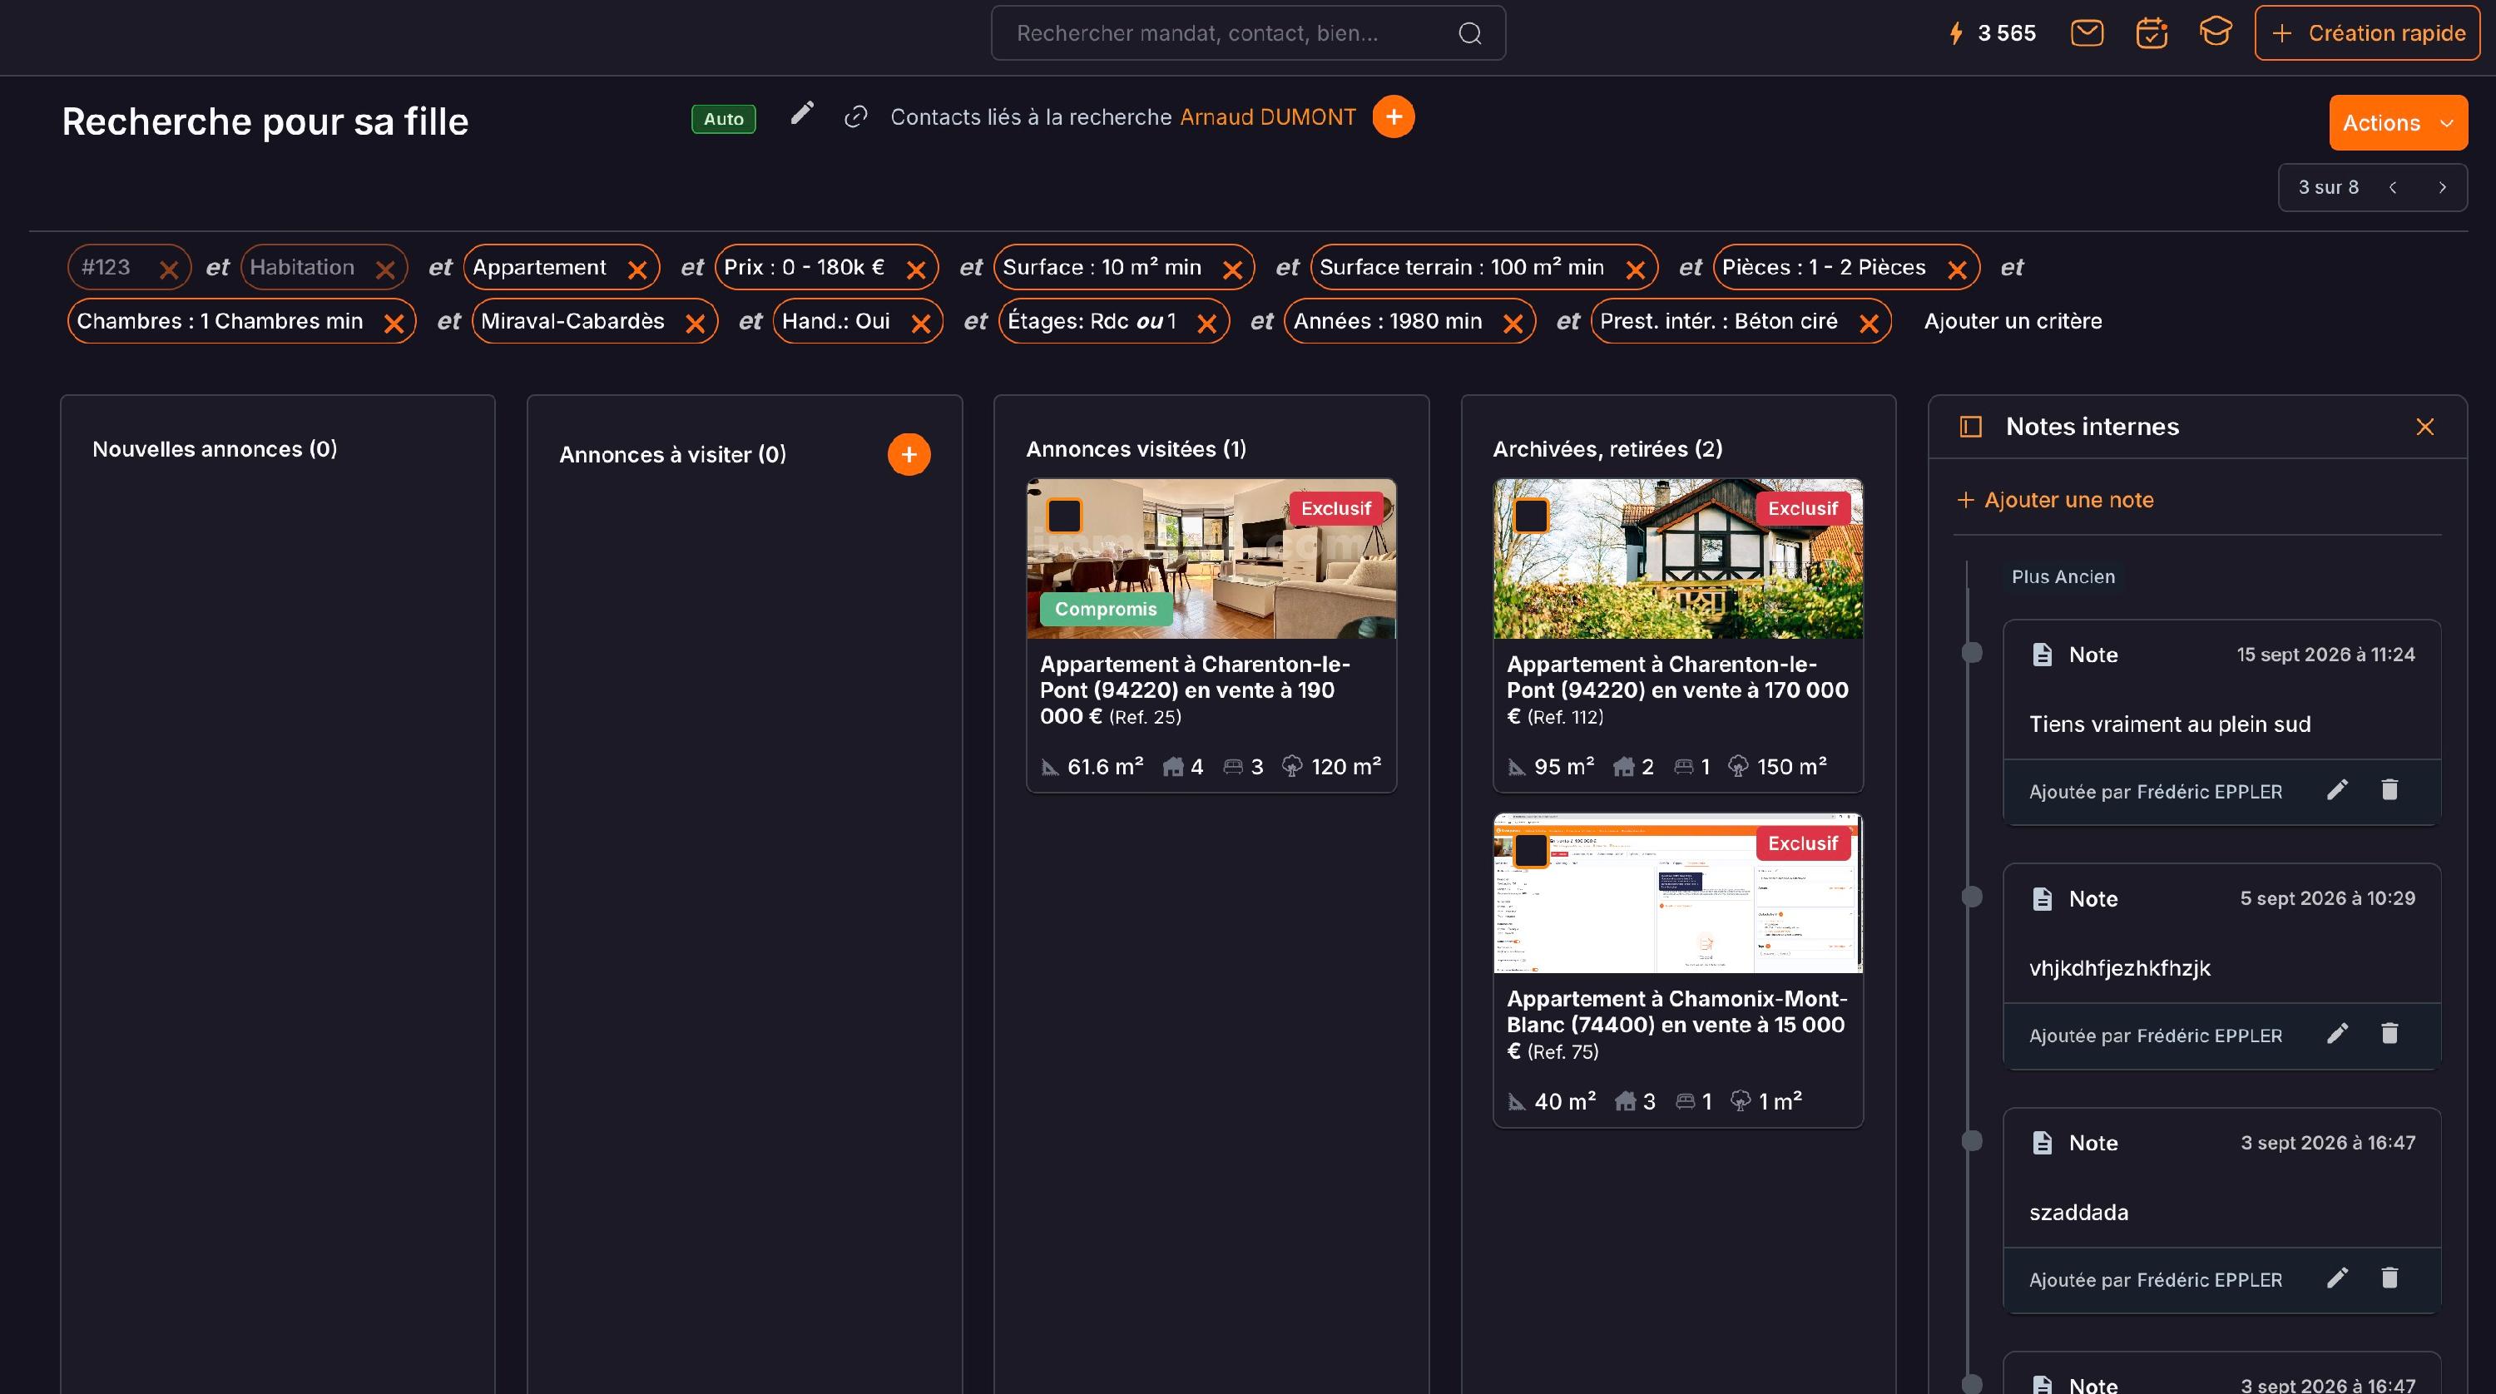The width and height of the screenshot is (2496, 1394).
Task: Select checkbox on Ref. 25 listing
Action: click(x=1064, y=516)
